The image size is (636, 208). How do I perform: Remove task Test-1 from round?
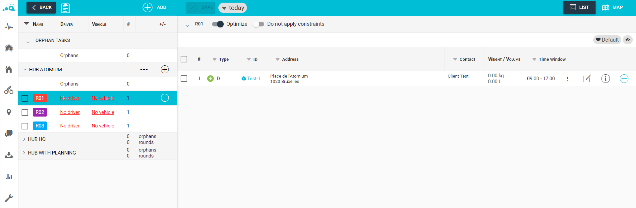pos(624,79)
